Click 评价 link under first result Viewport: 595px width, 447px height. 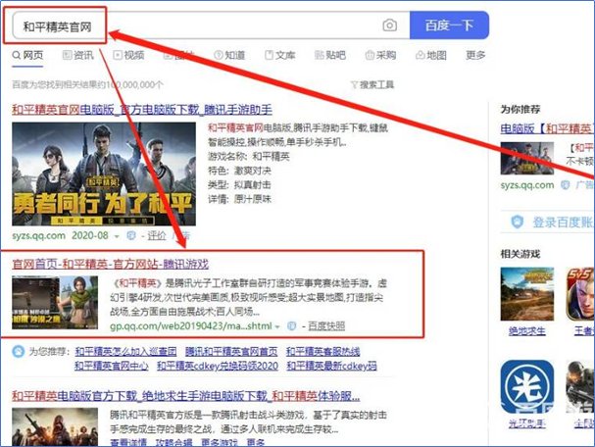(155, 236)
